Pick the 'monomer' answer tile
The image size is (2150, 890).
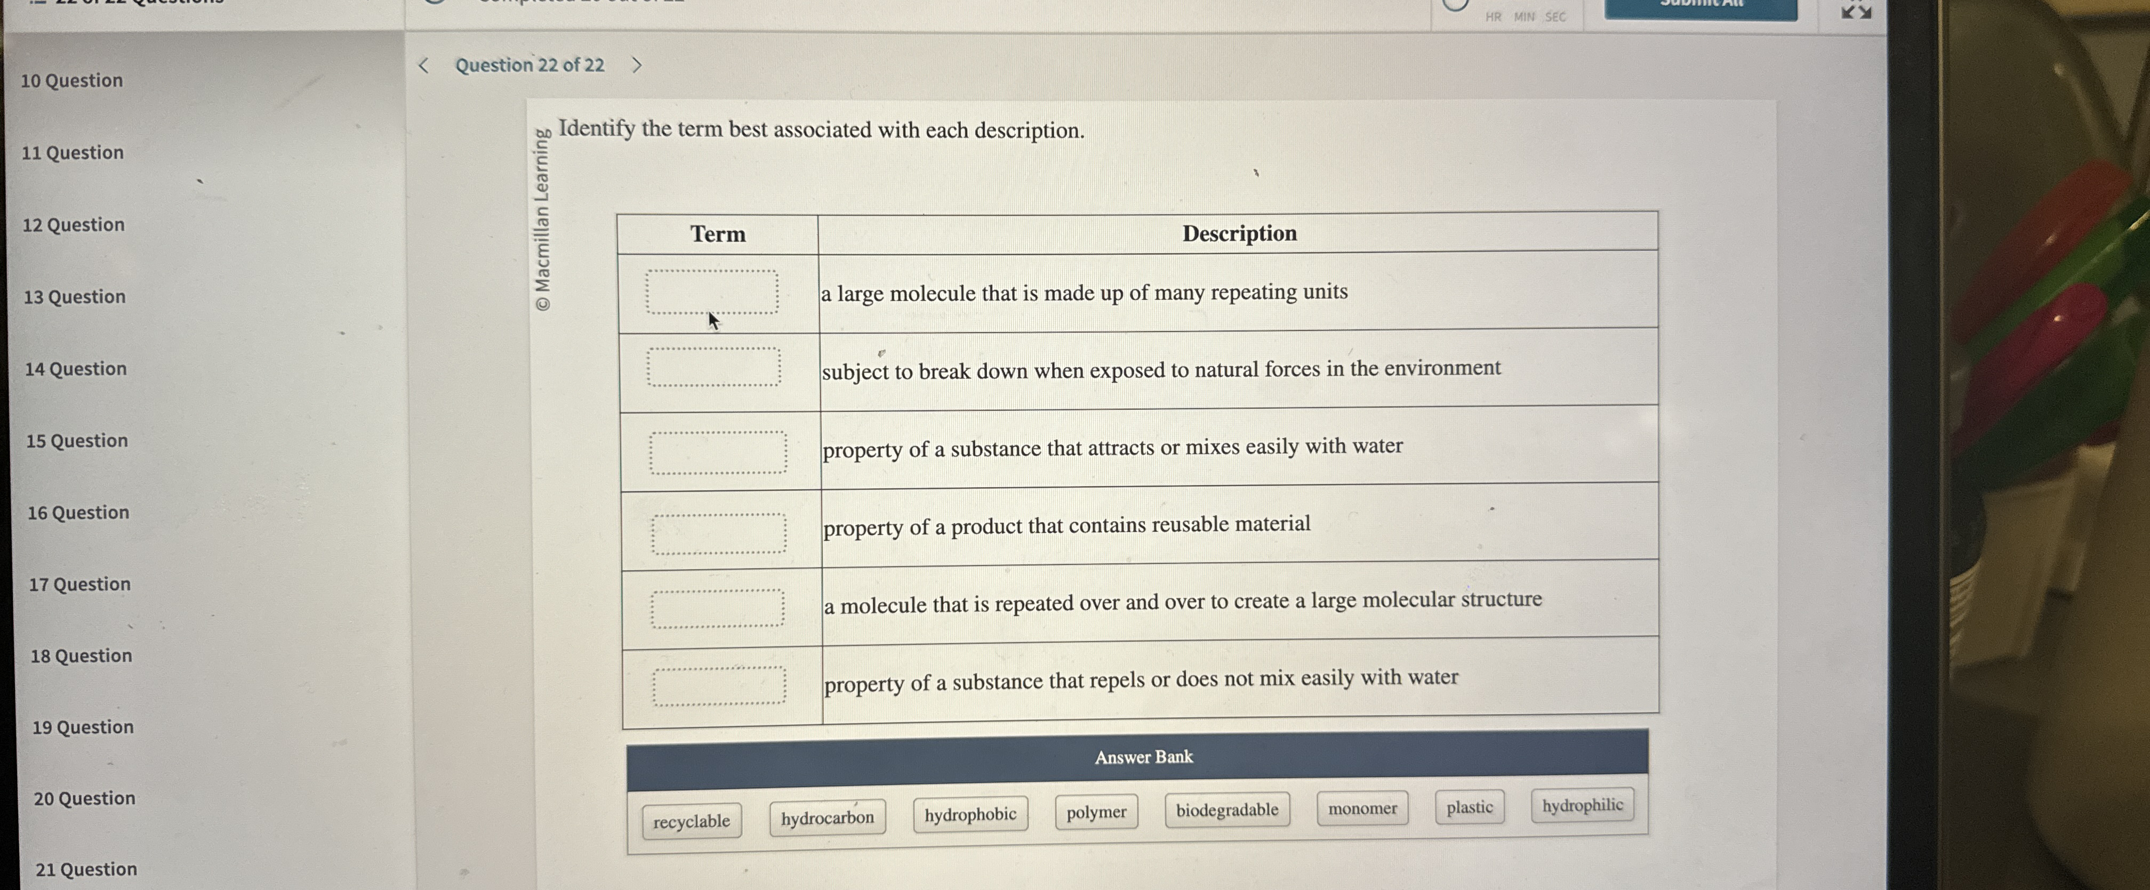(x=1362, y=808)
